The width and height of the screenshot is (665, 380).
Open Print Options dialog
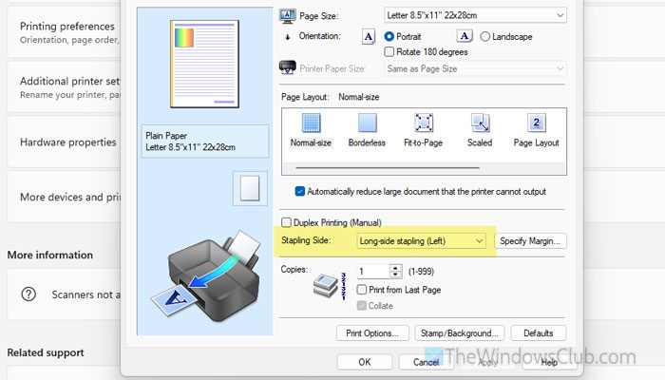[x=372, y=333]
